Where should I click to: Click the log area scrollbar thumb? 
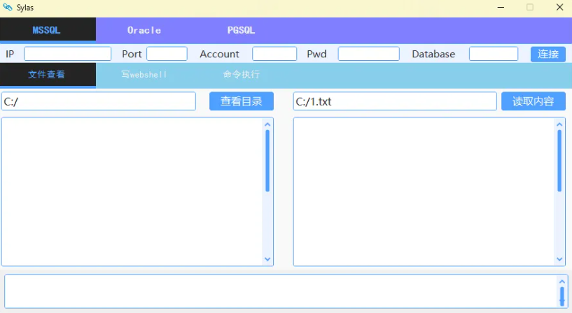(x=562, y=296)
